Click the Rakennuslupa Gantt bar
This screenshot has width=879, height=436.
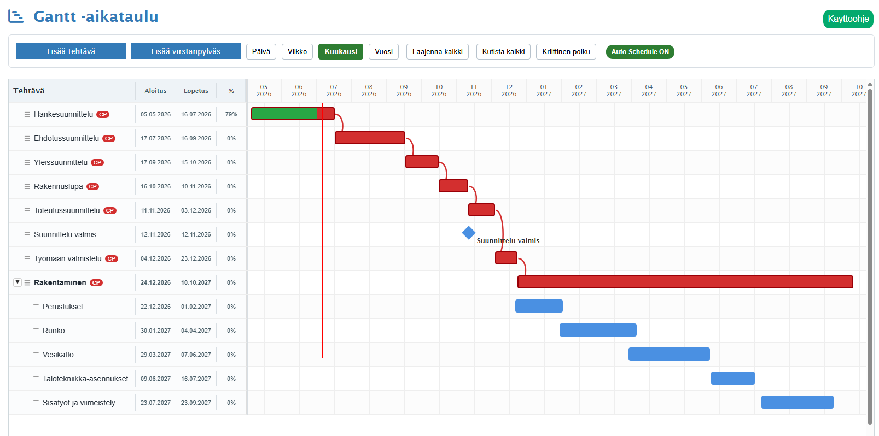click(453, 186)
